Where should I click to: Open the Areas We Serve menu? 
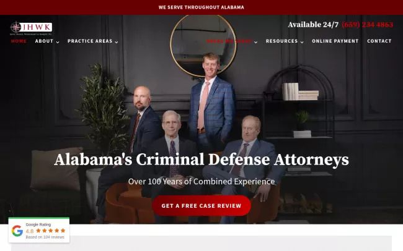229,41
